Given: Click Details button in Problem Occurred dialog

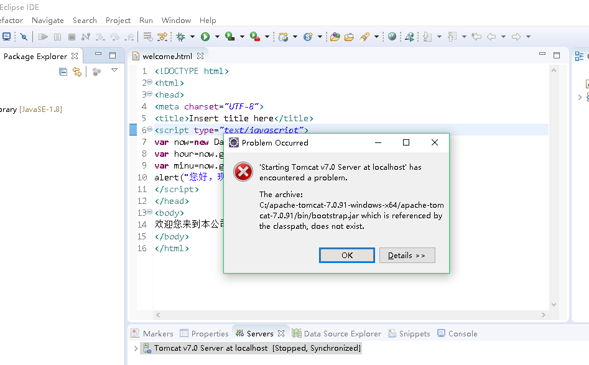Looking at the screenshot, I should pyautogui.click(x=407, y=256).
